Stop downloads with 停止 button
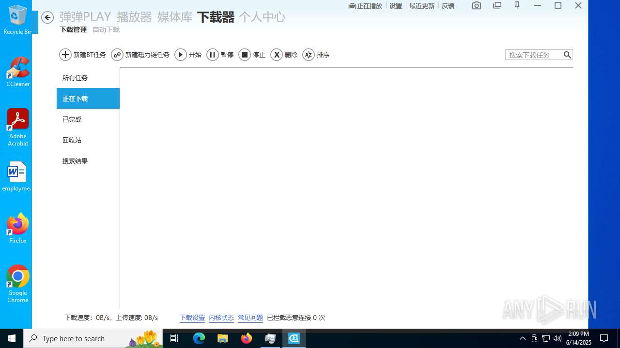Screen dimensions: 620x348 [252, 55]
